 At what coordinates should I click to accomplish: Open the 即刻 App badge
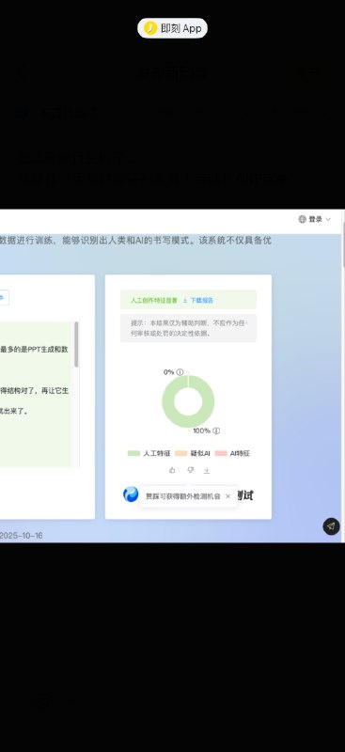(x=172, y=28)
